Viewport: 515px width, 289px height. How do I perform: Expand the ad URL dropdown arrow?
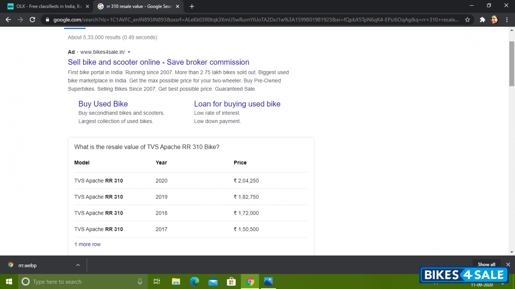click(129, 52)
